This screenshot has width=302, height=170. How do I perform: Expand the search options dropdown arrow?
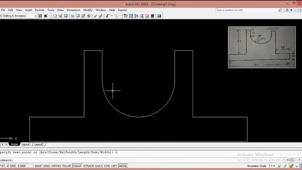(x=284, y=10)
